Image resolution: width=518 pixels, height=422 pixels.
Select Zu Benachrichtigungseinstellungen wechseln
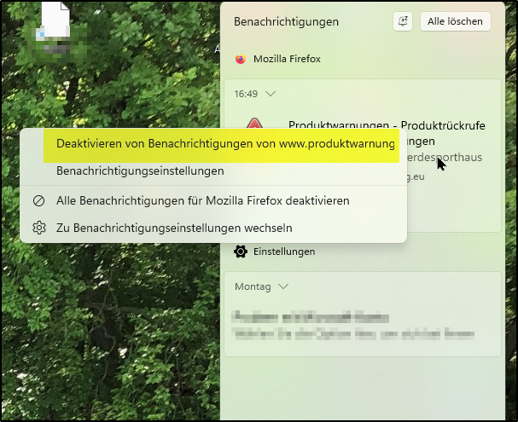tap(174, 228)
